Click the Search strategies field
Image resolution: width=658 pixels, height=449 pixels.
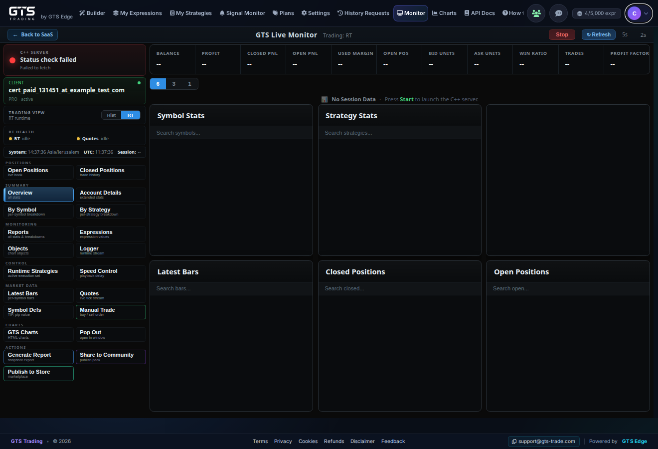[x=400, y=133]
